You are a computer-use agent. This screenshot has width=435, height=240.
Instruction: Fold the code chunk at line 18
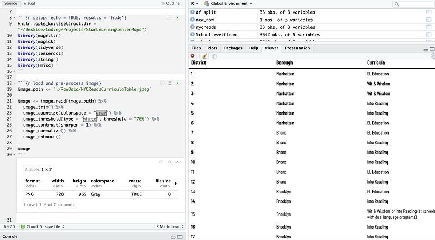[15, 83]
